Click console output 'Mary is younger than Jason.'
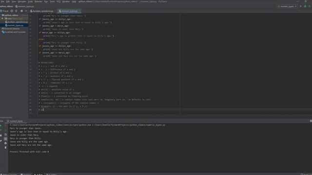The height and width of the screenshot is (175, 312). pos(26,128)
